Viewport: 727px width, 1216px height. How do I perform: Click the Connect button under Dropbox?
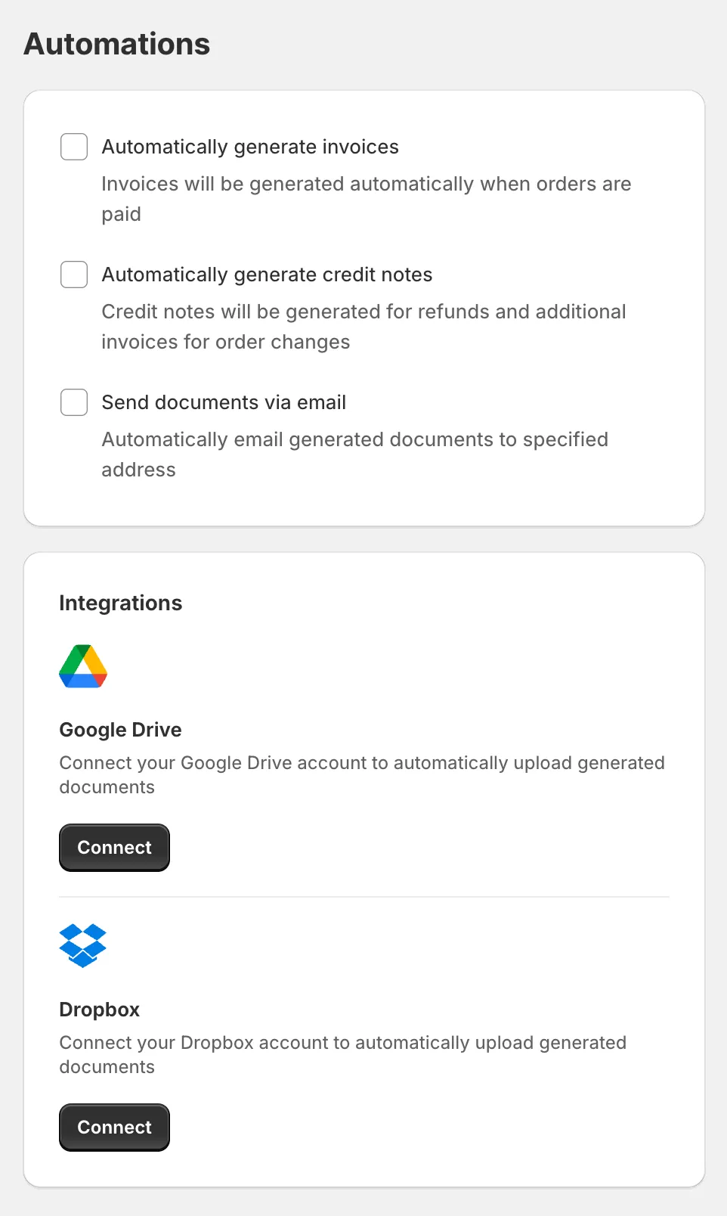[113, 1127]
